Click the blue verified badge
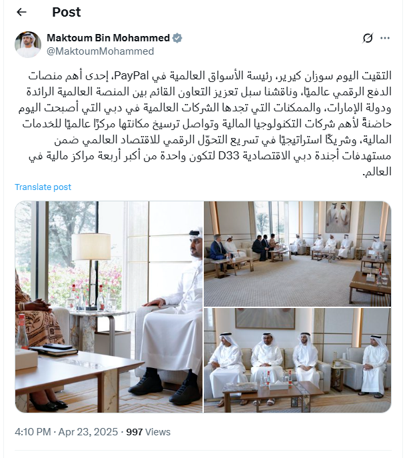Image resolution: width=407 pixels, height=458 pixels. [x=177, y=38]
